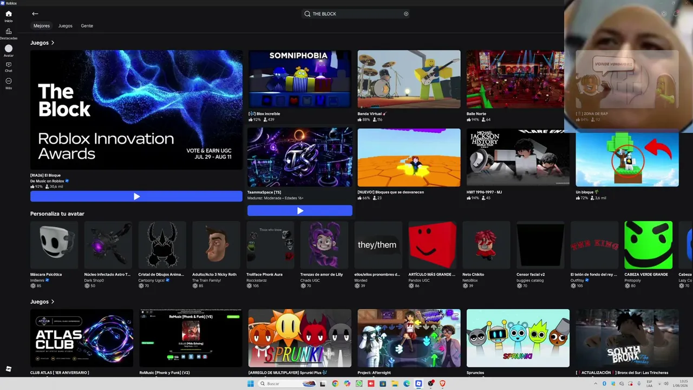This screenshot has width=693, height=390.
Task: Switch to the Juegos tab beside Mejores
Action: (x=66, y=26)
